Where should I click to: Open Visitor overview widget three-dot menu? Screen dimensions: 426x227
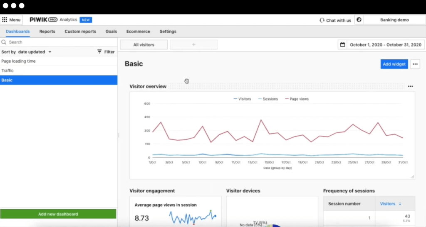411,86
